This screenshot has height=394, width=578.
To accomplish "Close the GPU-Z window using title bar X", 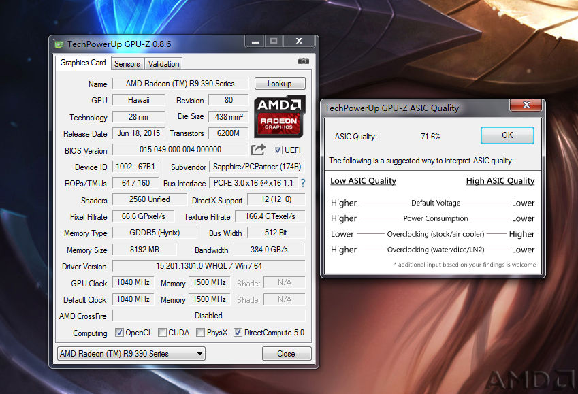I will pyautogui.click(x=299, y=42).
